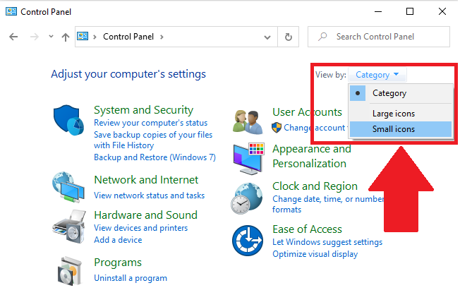Viewport: 460px width, 295px height.
Task: Open the address bar history dropdown
Action: coord(267,37)
